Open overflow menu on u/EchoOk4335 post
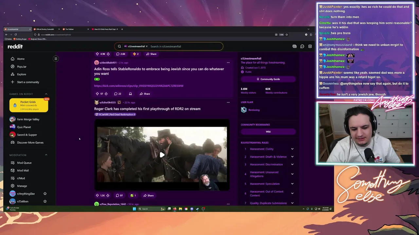This screenshot has width=419, height=235. click(x=228, y=102)
